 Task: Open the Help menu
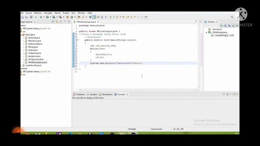(x=89, y=13)
